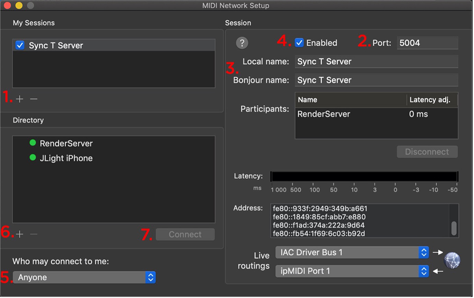Toggle the Sync T Server session checkbox
Image resolution: width=474 pixels, height=298 pixels.
pyautogui.click(x=20, y=45)
